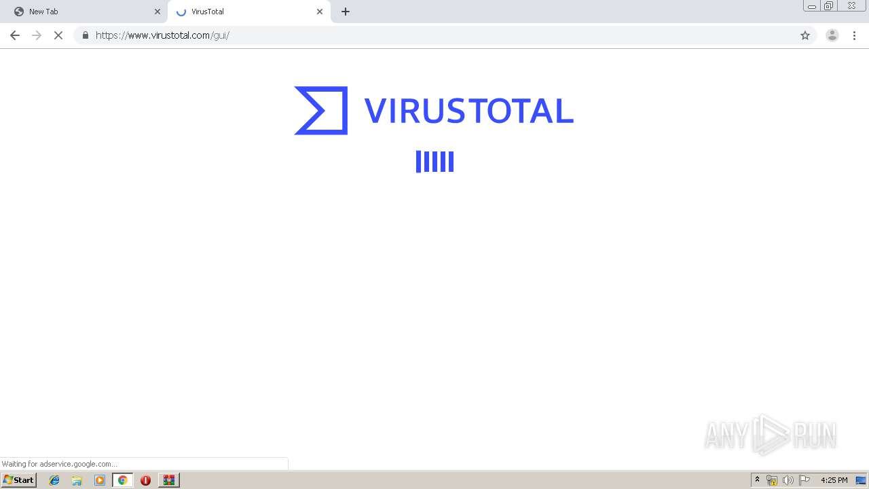Click the VirusTotal loading bars indicator
Image resolution: width=869 pixels, height=489 pixels.
tap(434, 162)
